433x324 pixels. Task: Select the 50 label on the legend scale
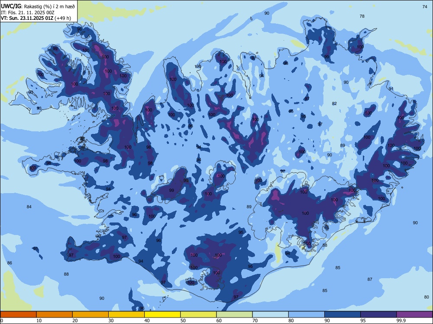click(183, 321)
